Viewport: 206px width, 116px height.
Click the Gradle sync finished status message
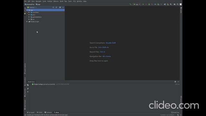pos(47,115)
